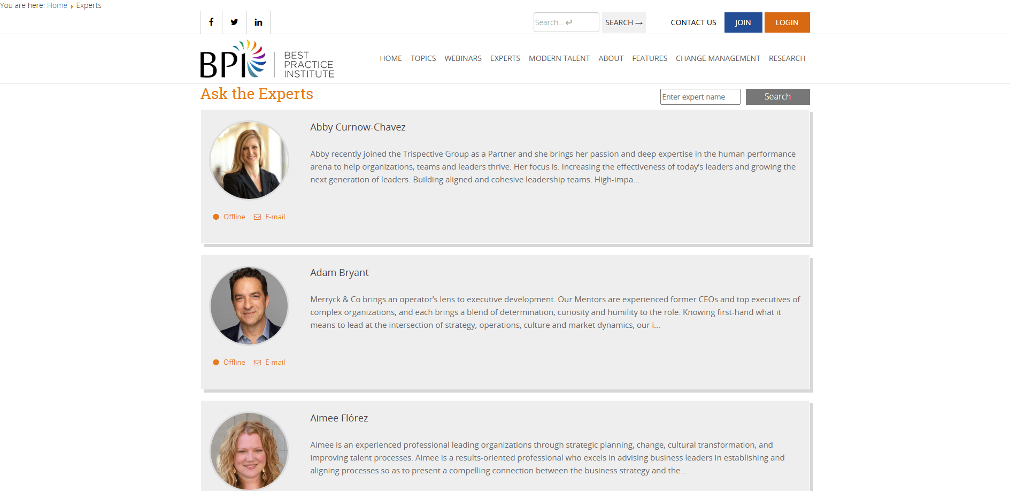Viewport: 1010px width, 491px height.
Task: Click the Contact Us link
Action: coord(693,22)
